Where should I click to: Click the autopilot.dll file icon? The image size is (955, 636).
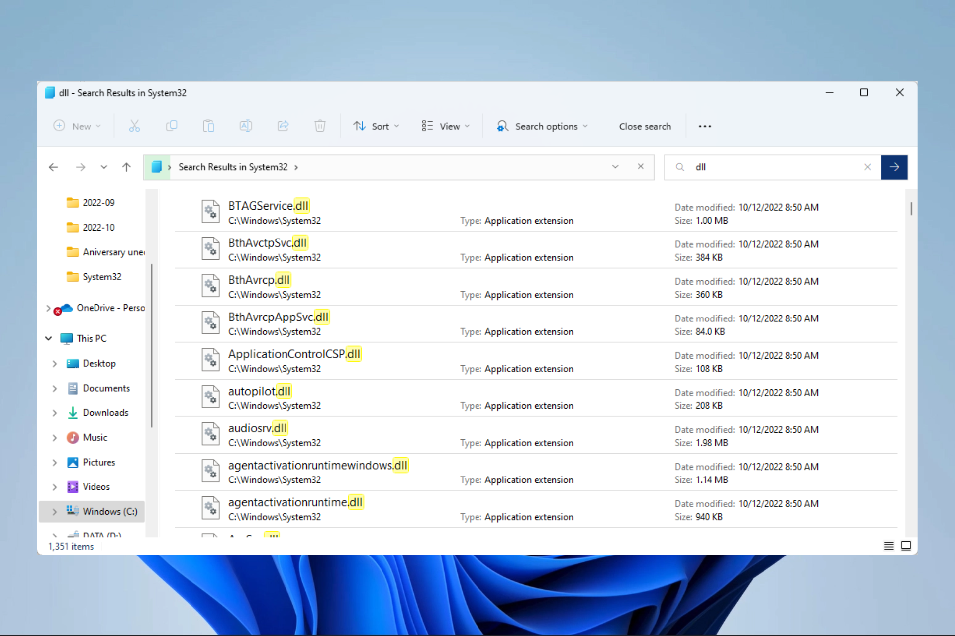point(210,397)
